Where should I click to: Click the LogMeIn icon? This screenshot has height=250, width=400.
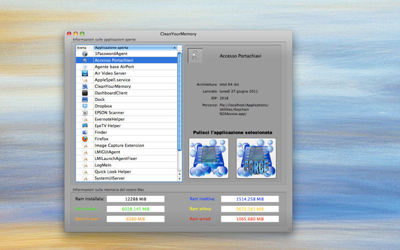pyautogui.click(x=85, y=165)
